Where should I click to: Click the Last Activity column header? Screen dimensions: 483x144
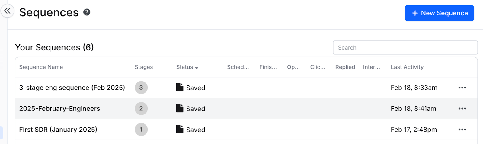[407, 67]
